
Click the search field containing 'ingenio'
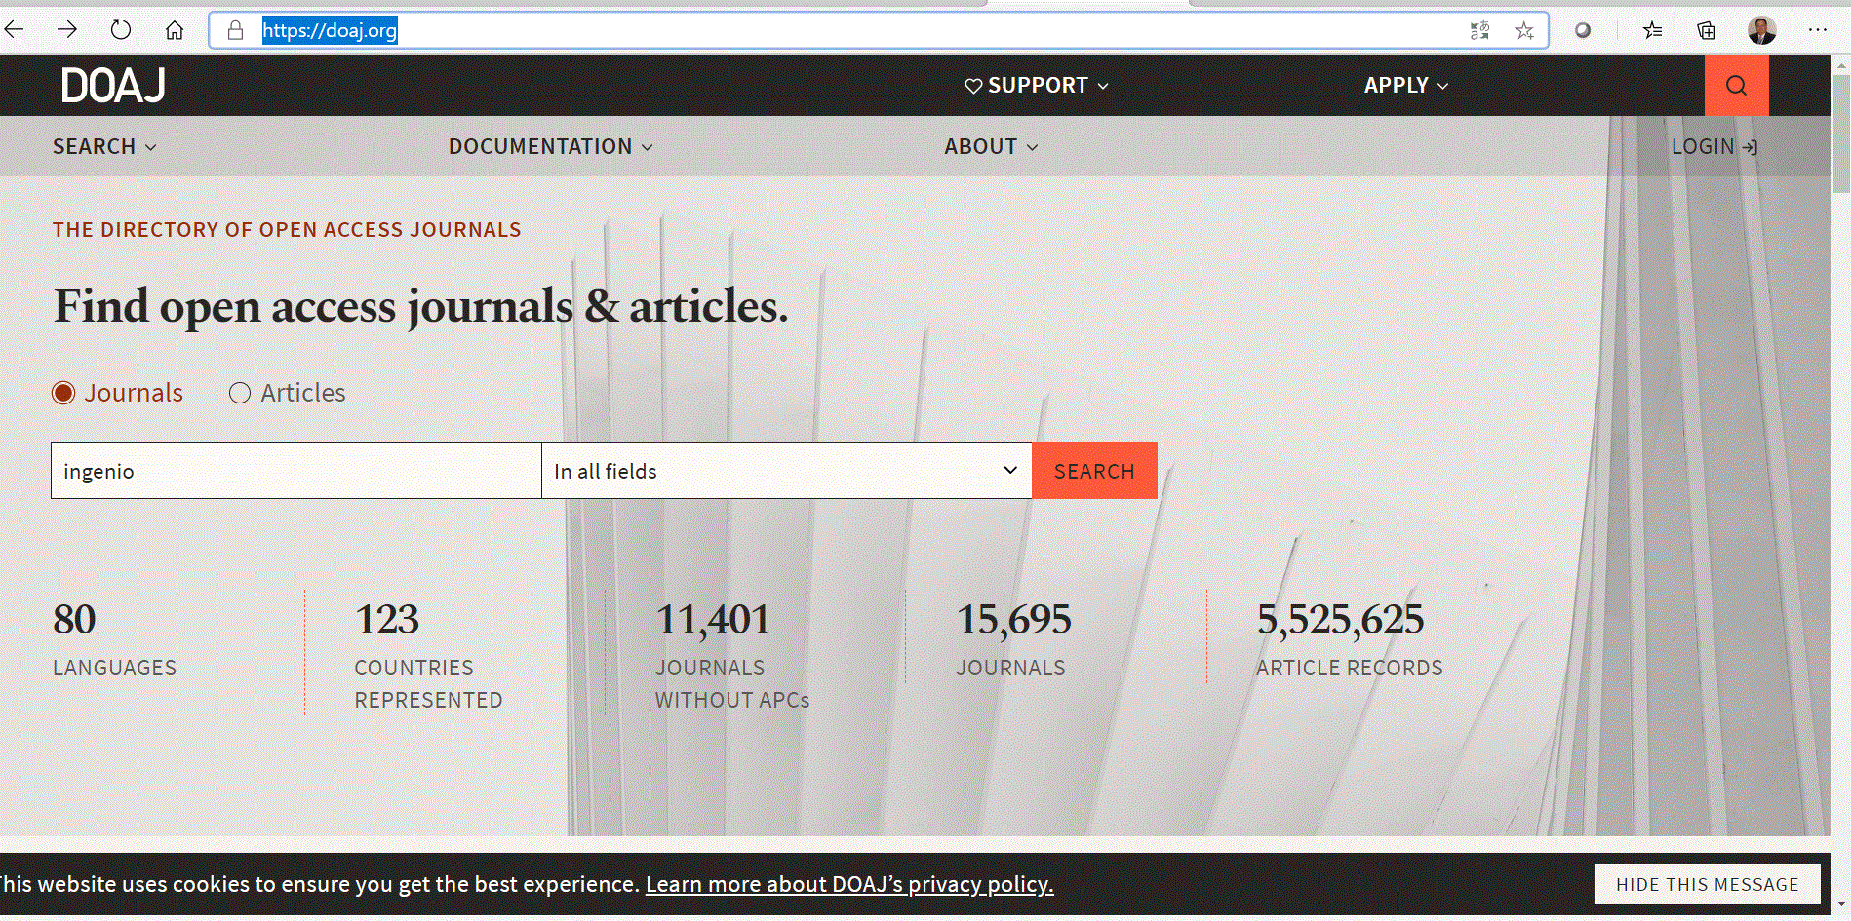click(x=296, y=471)
